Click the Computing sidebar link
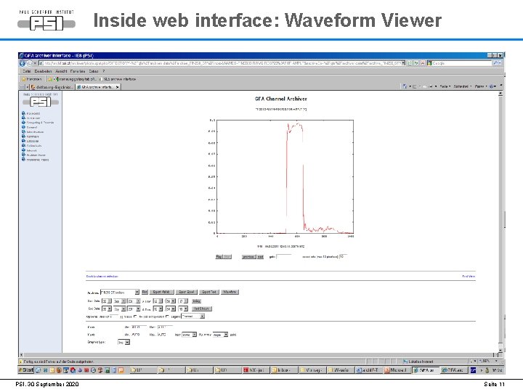The width and height of the screenshot is (523, 392). point(40,123)
